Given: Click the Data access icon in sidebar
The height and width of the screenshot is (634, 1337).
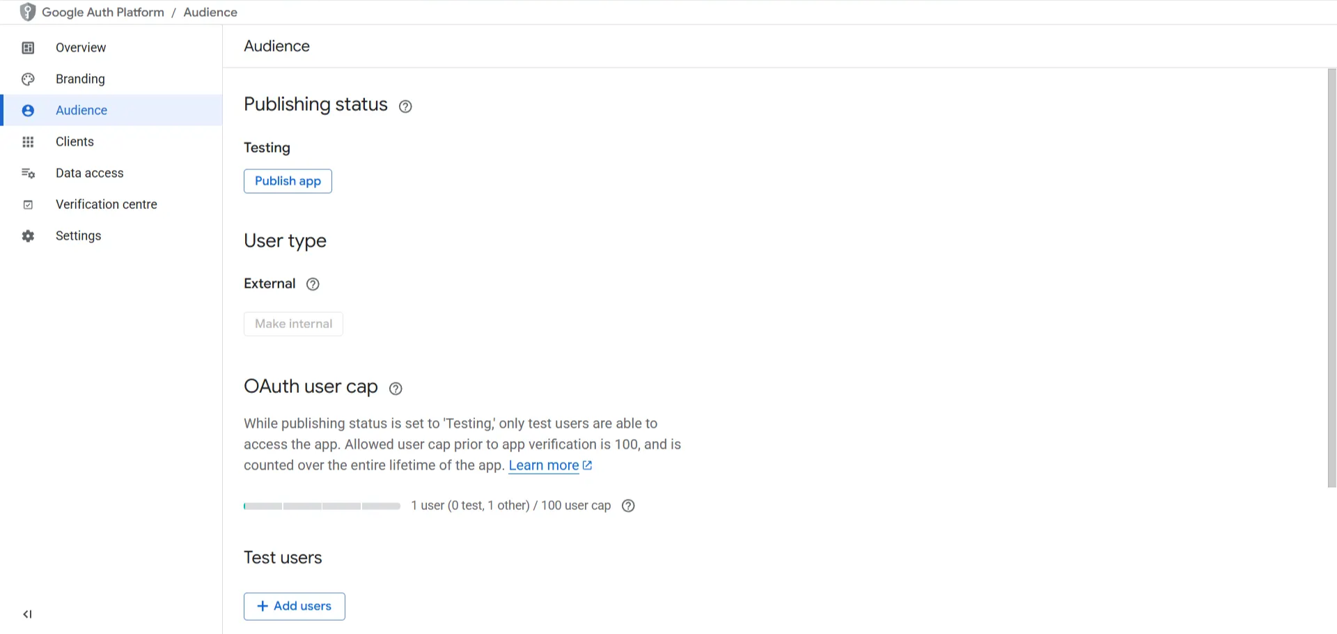Looking at the screenshot, I should tap(28, 173).
